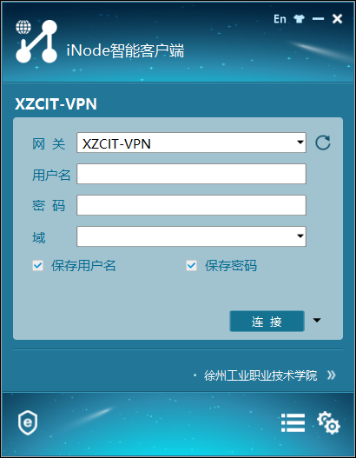This screenshot has width=356, height=458.
Task: Focus the 密码 password field
Action: click(191, 205)
